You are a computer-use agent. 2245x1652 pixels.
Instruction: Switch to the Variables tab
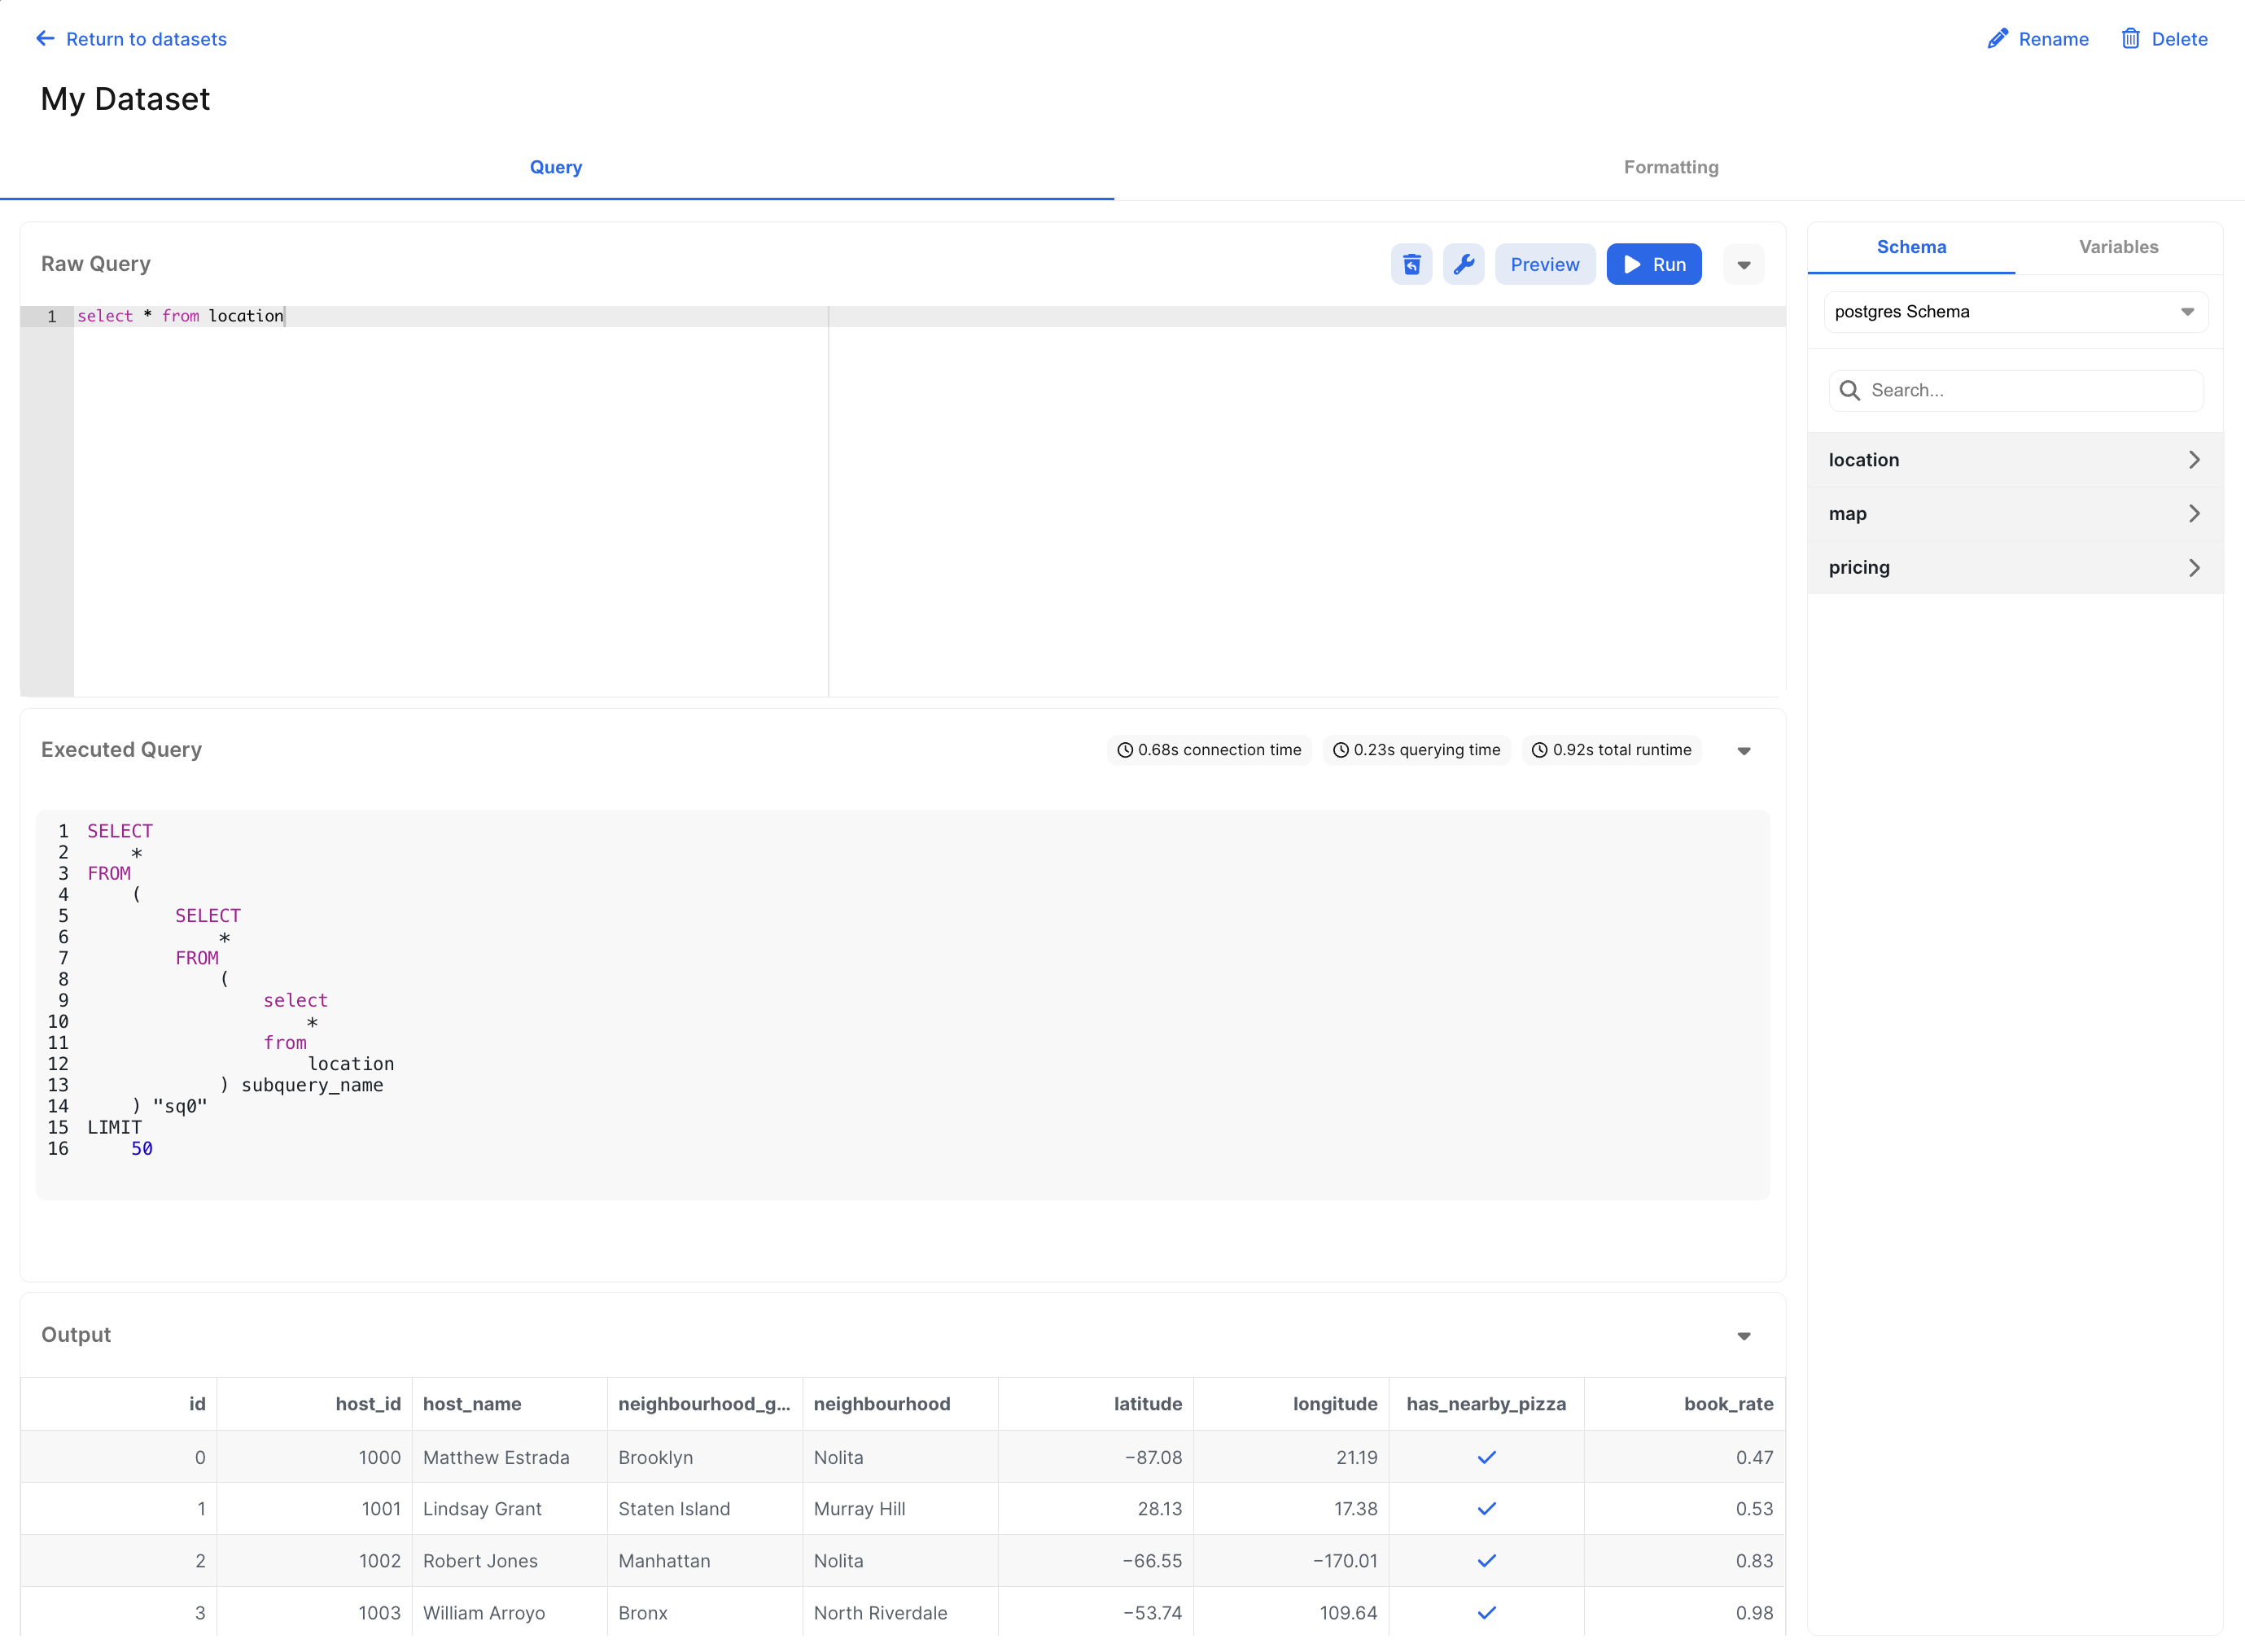[x=2117, y=247]
